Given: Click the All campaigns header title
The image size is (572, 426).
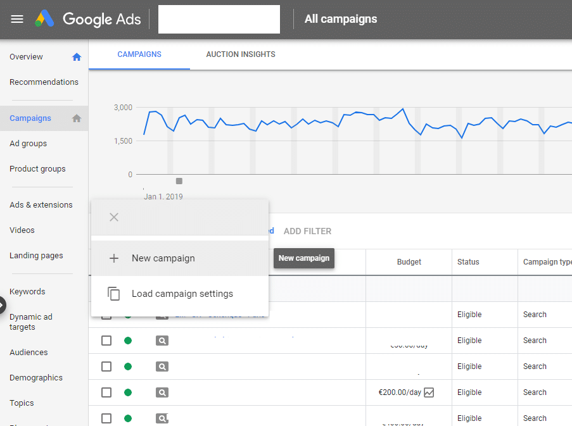Looking at the screenshot, I should pos(341,19).
